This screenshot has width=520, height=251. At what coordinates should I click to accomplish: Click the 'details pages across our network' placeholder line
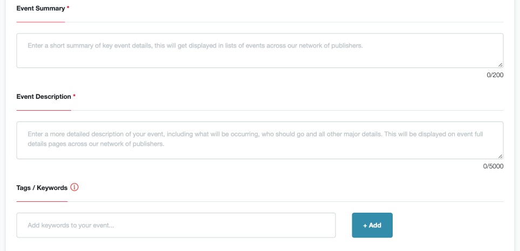pos(96,145)
